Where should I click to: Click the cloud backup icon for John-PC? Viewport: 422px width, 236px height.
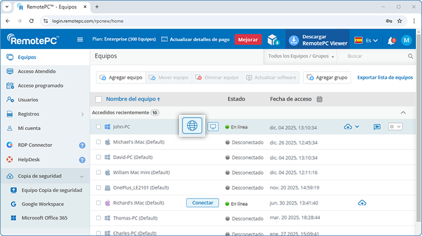pyautogui.click(x=348, y=126)
